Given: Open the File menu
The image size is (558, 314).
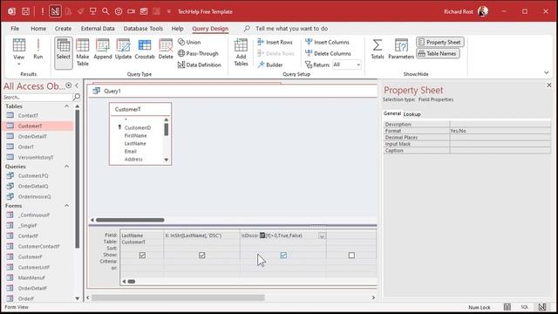Looking at the screenshot, I should point(15,29).
